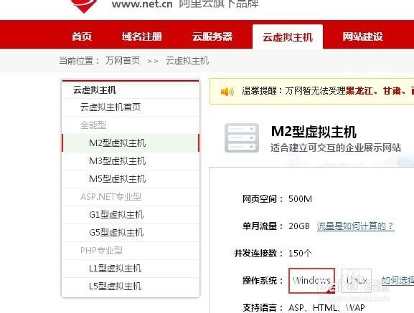Click the ASP、HTML、WAP supported languages text
414x313 pixels.
[x=326, y=308]
